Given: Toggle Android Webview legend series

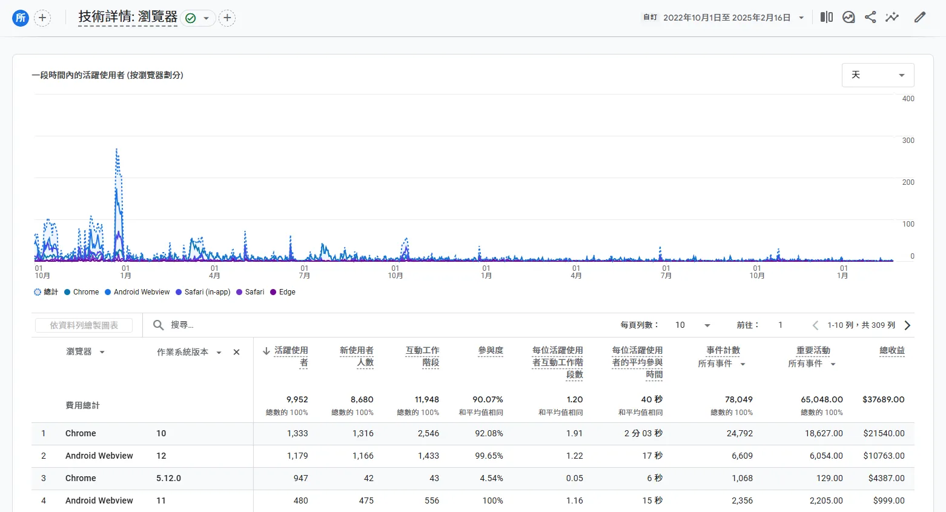Looking at the screenshot, I should tap(137, 292).
